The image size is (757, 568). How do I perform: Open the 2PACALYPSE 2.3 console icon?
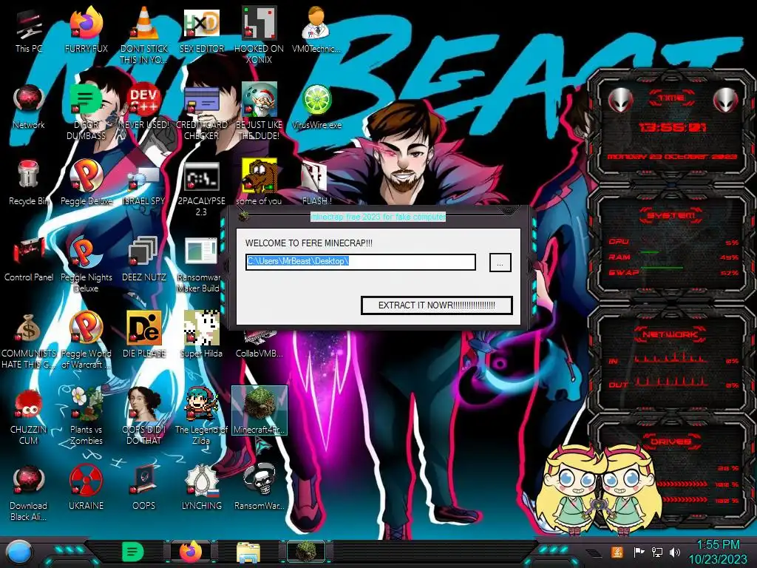click(201, 189)
